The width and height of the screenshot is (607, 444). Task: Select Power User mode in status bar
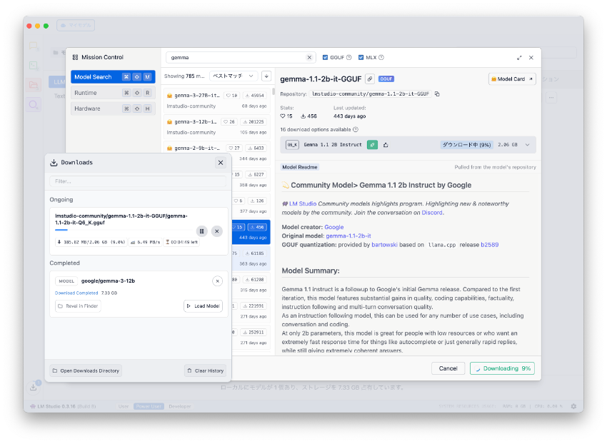click(149, 406)
